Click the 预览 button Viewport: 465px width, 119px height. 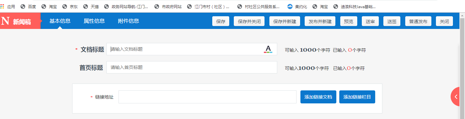pos(348,21)
